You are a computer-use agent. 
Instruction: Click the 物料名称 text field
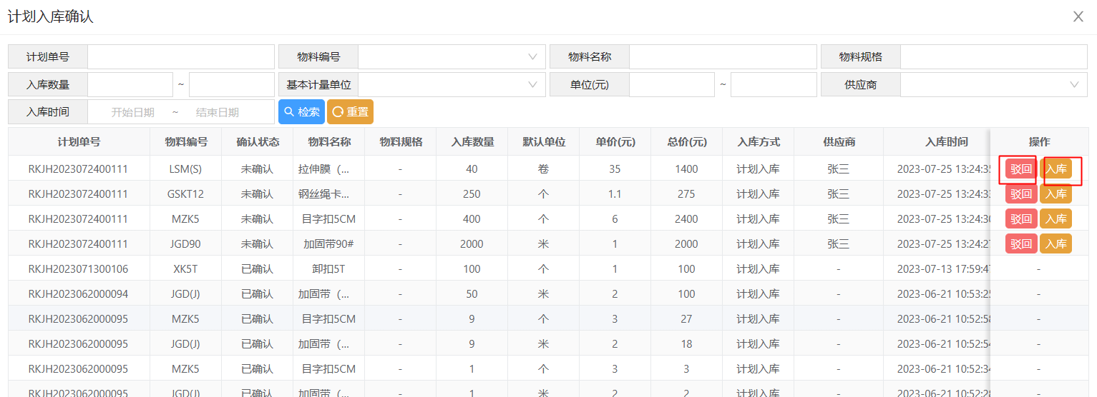(722, 57)
